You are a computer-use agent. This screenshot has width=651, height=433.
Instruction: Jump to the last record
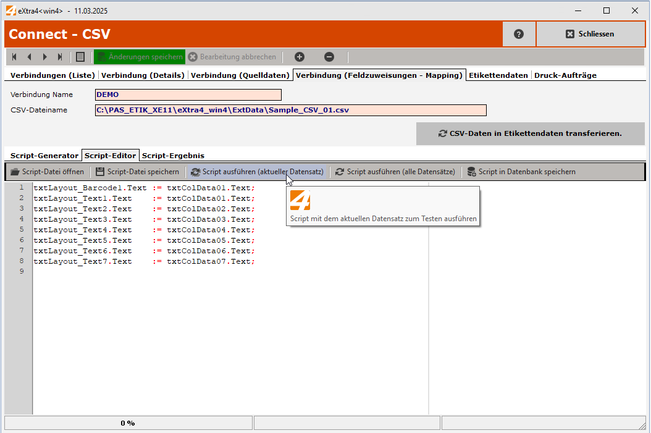click(x=60, y=56)
